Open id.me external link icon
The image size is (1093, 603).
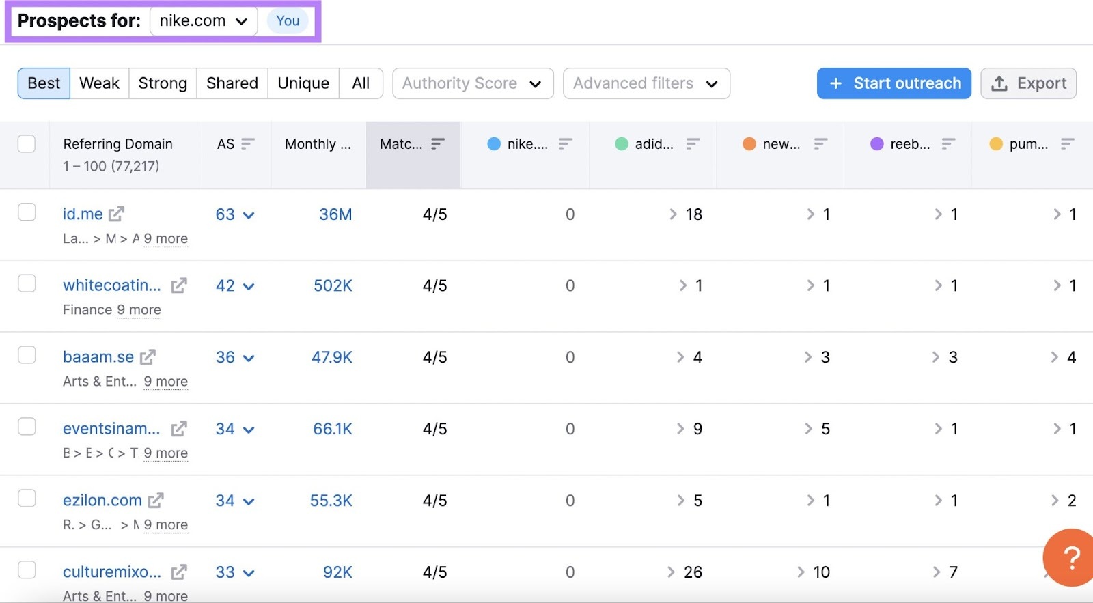[x=117, y=214]
